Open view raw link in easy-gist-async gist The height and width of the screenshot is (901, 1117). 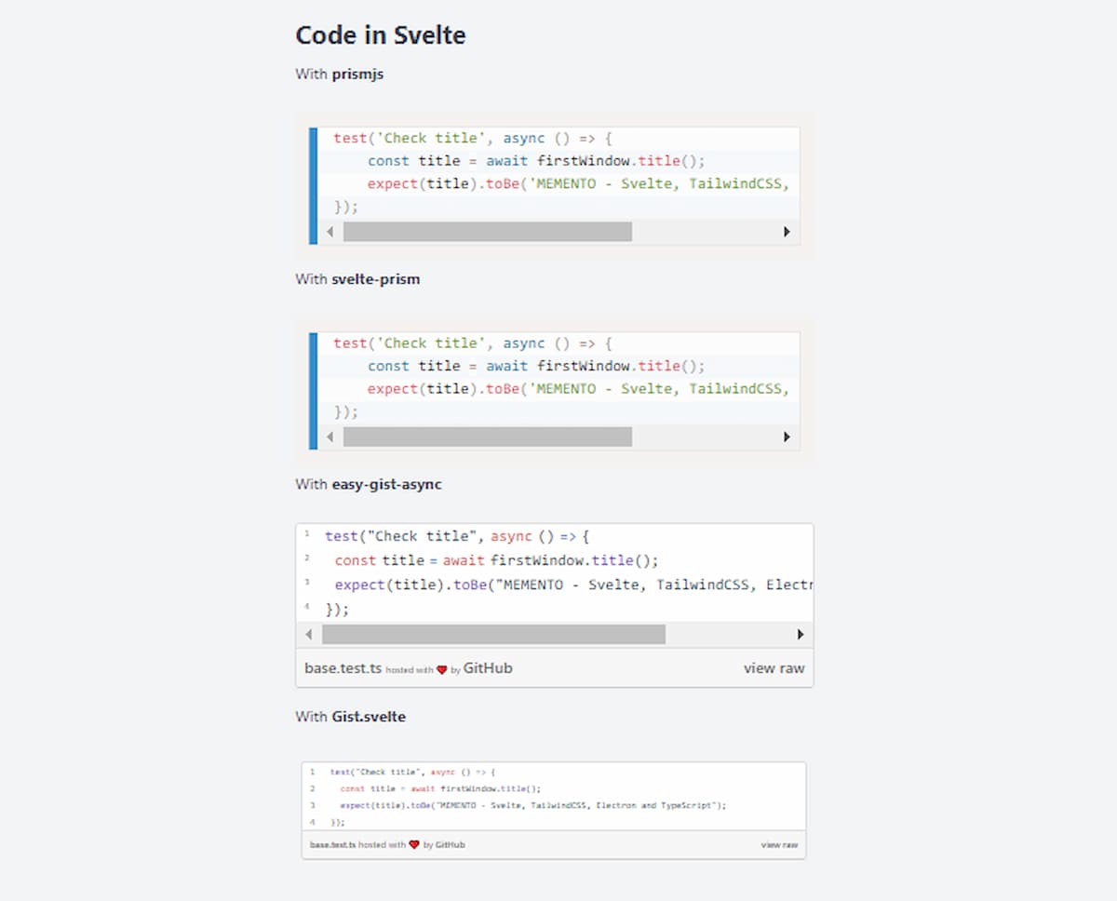[x=774, y=668]
